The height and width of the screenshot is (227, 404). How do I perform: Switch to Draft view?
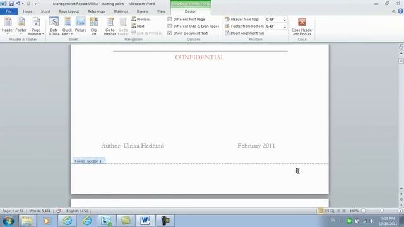coord(344,211)
